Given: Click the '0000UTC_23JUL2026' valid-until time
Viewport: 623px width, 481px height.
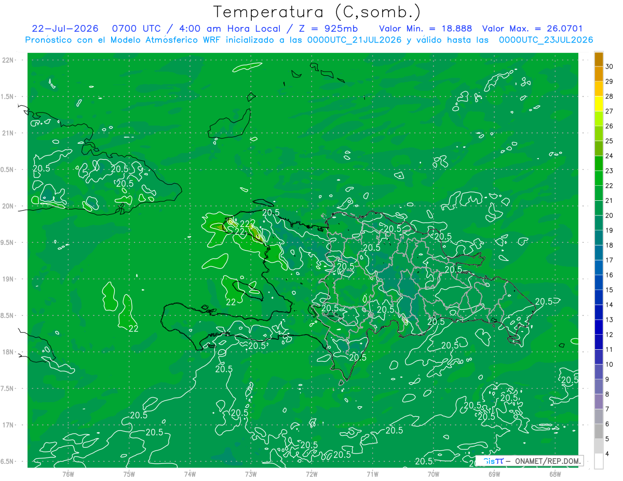Looking at the screenshot, I should pos(546,40).
